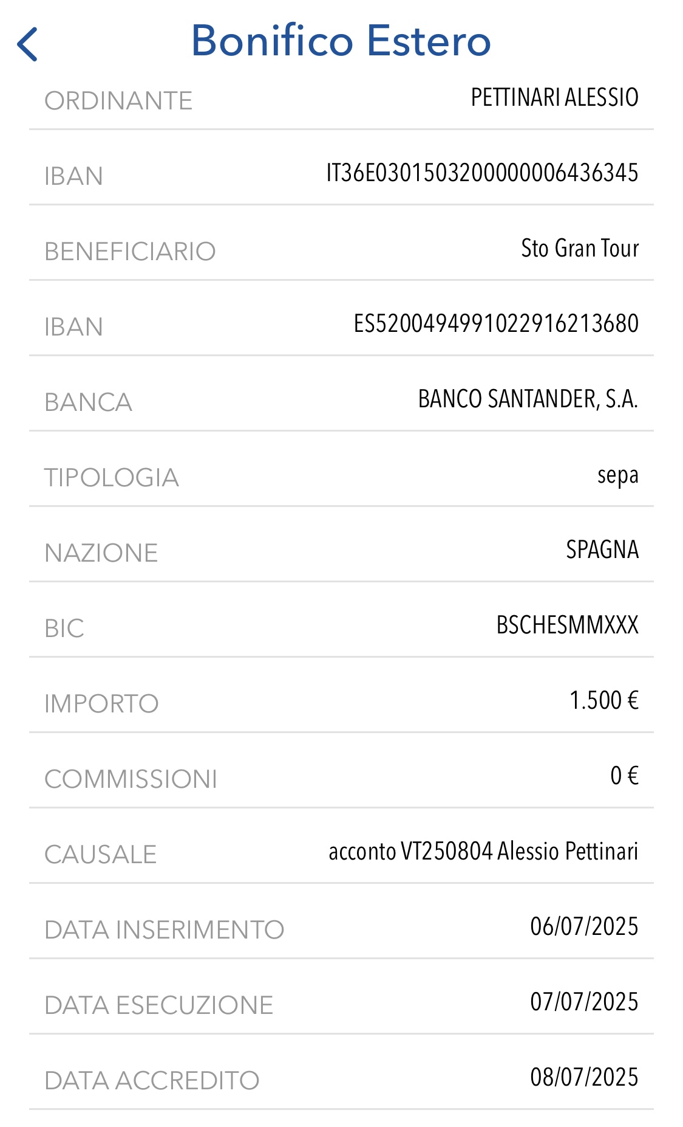This screenshot has width=683, height=1127.
Task: Tap the beneficiary IBAN starting with ES52
Action: point(496,323)
